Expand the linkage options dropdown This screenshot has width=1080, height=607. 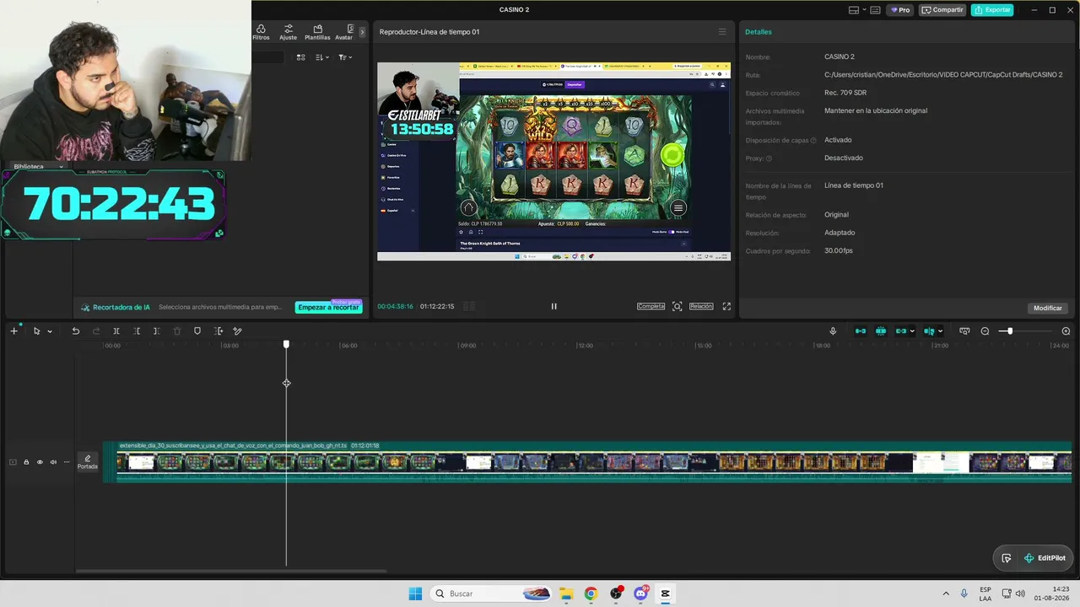point(912,331)
